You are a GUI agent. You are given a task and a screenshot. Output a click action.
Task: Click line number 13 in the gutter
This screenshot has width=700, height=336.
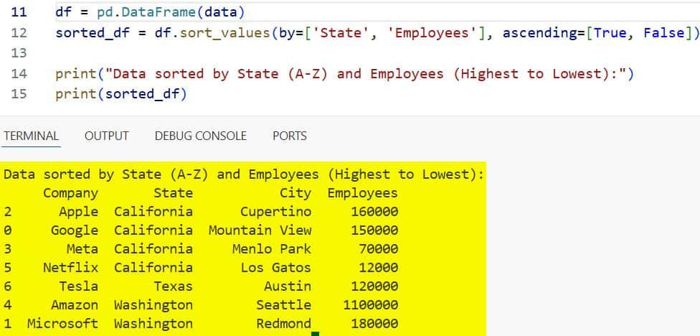19,53
